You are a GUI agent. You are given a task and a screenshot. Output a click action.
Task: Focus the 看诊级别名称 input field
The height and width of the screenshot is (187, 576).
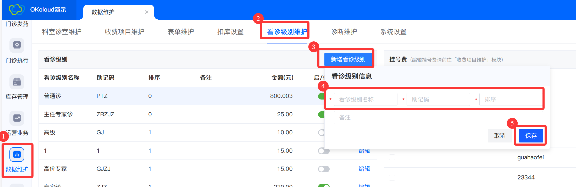click(x=365, y=100)
